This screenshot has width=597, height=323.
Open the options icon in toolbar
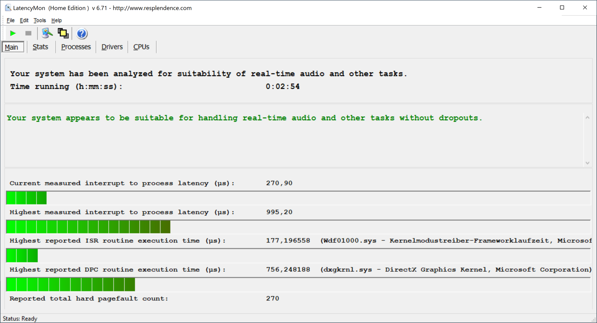tap(47, 33)
